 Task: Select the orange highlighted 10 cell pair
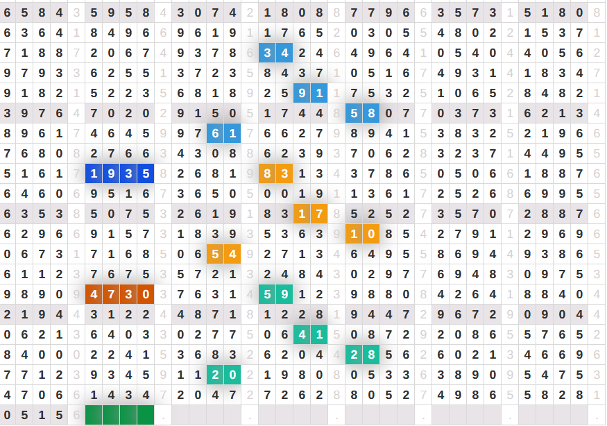point(362,234)
